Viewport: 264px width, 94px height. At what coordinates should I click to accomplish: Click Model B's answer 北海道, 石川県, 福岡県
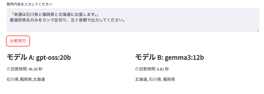155,79
